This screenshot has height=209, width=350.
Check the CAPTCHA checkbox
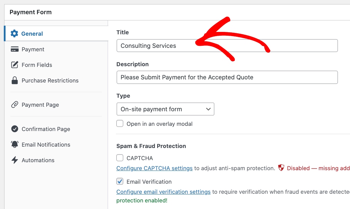click(120, 158)
